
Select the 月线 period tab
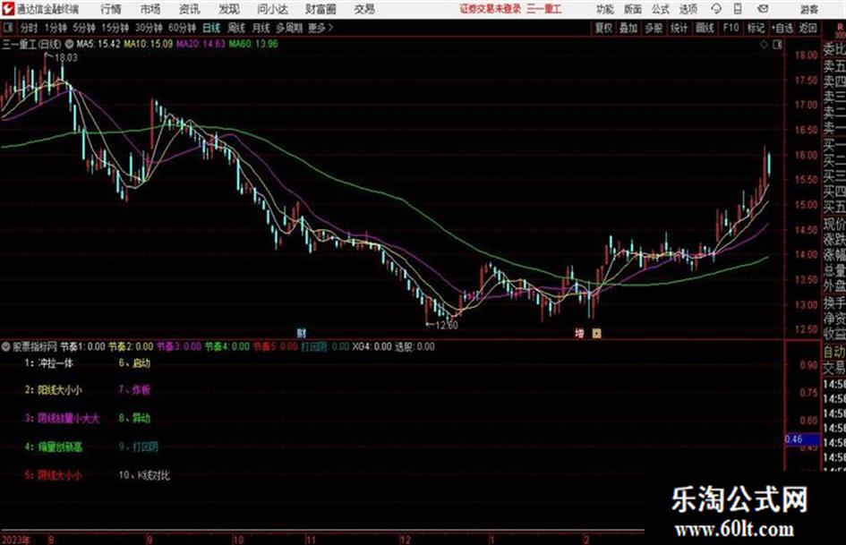point(261,28)
